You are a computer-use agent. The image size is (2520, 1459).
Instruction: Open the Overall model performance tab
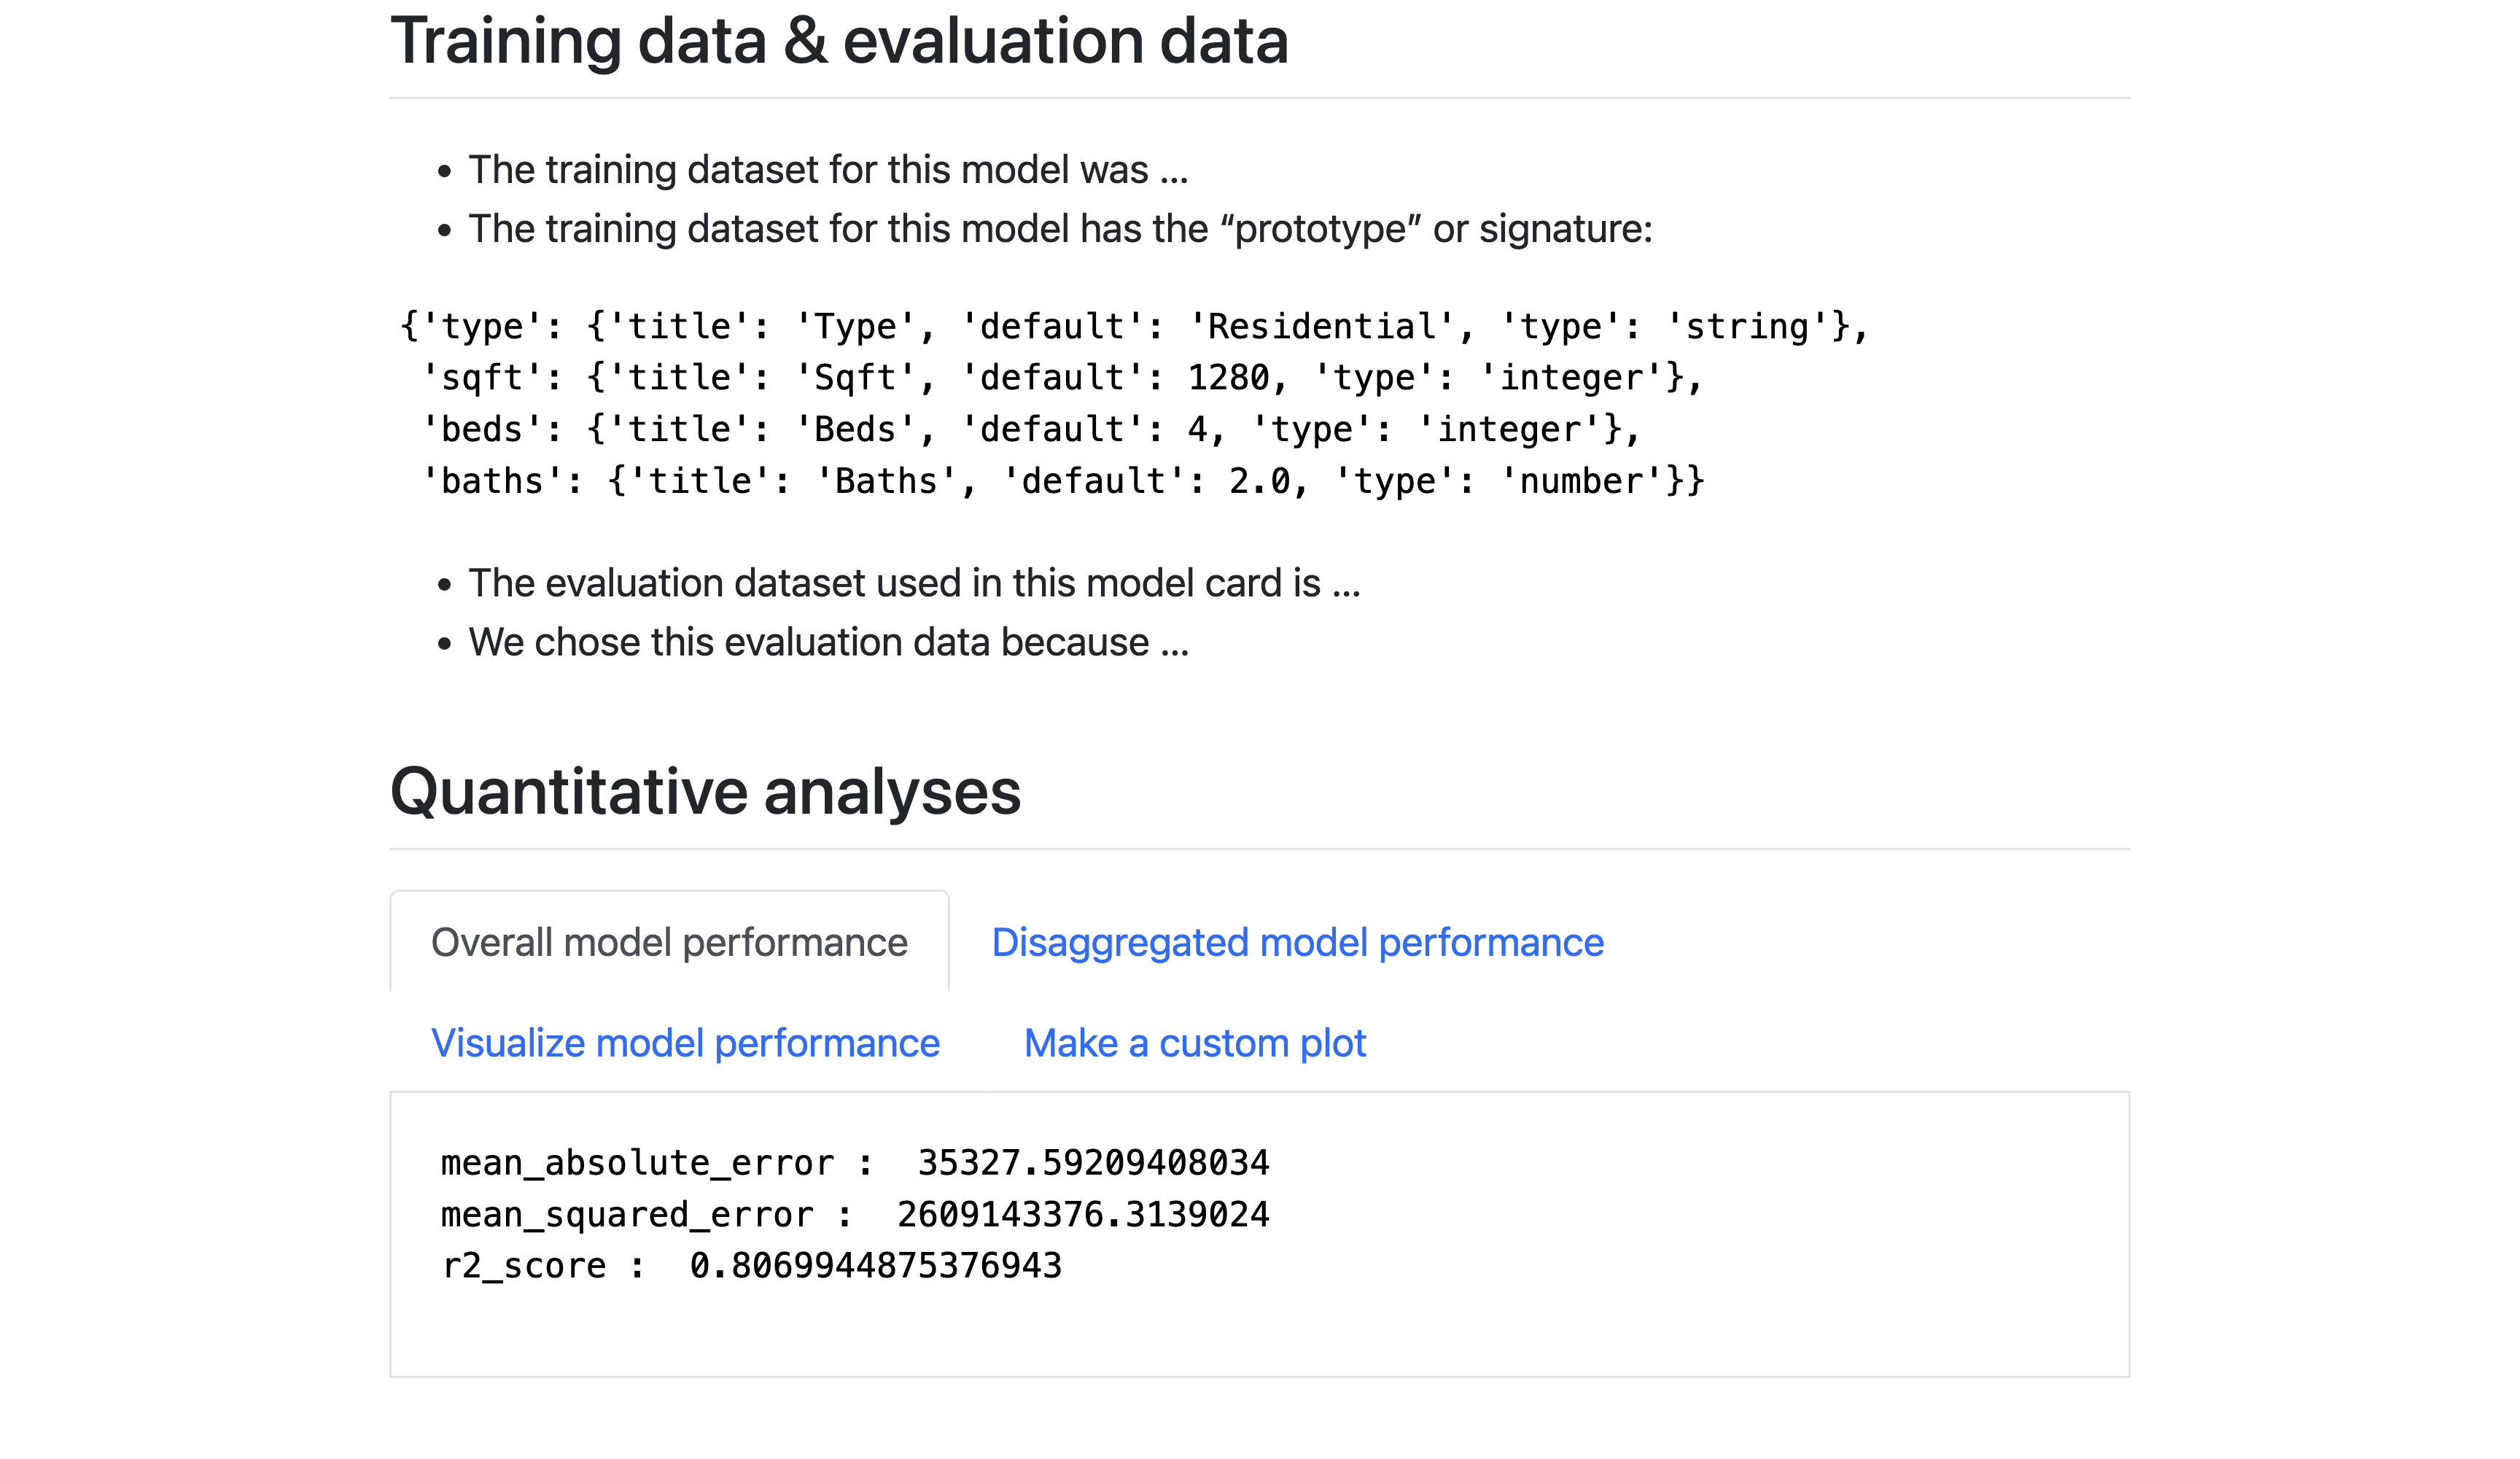point(669,943)
